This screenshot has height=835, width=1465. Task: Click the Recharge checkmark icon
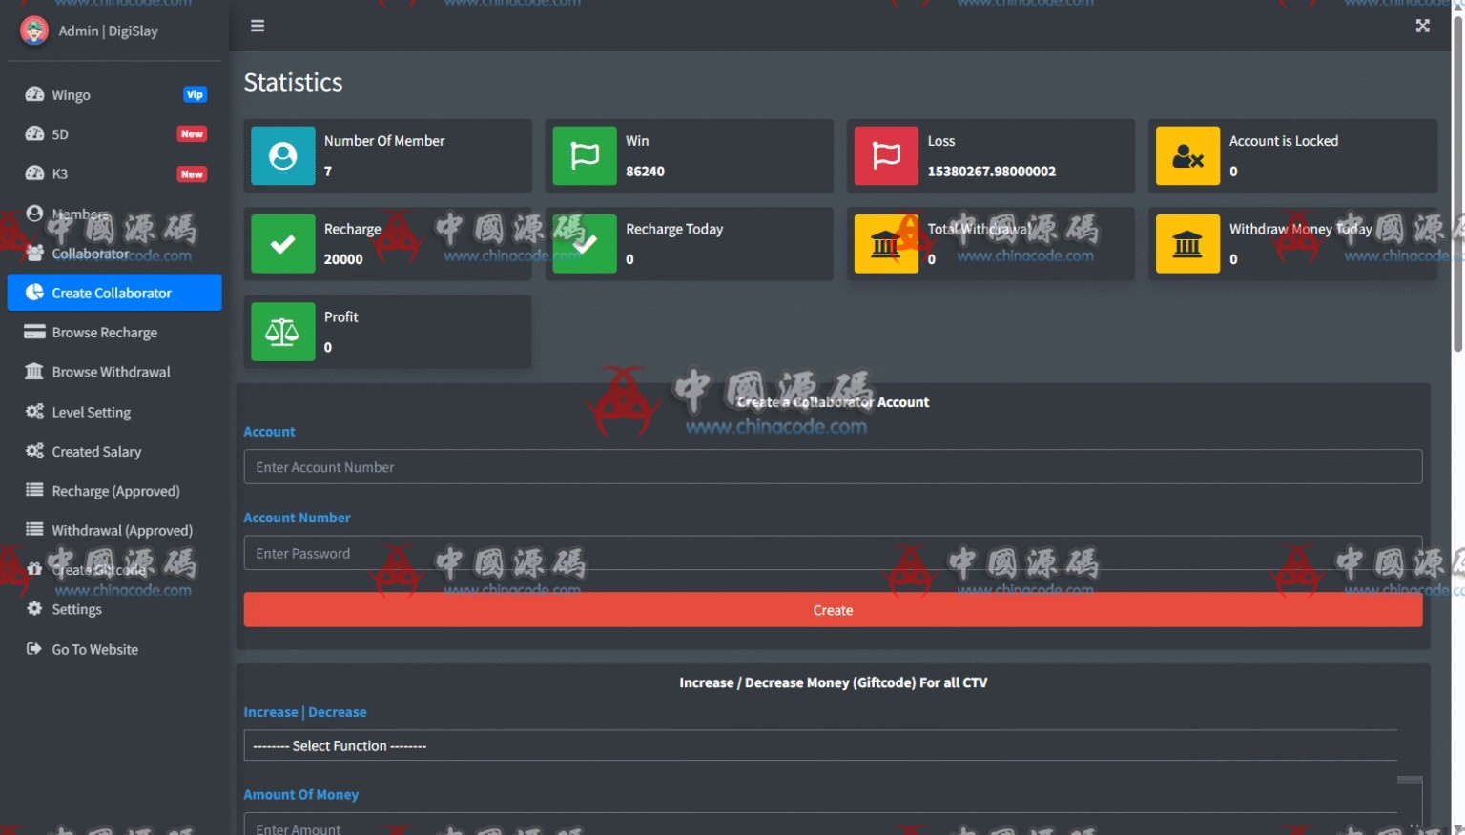pos(282,244)
